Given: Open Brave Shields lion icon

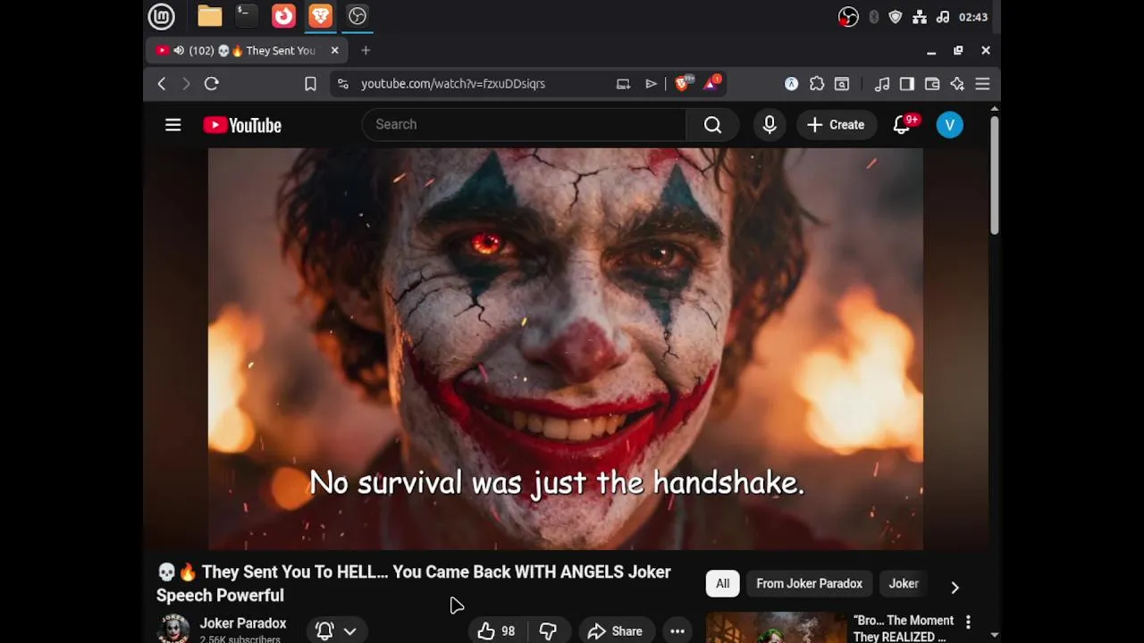Looking at the screenshot, I should pyautogui.click(x=682, y=84).
